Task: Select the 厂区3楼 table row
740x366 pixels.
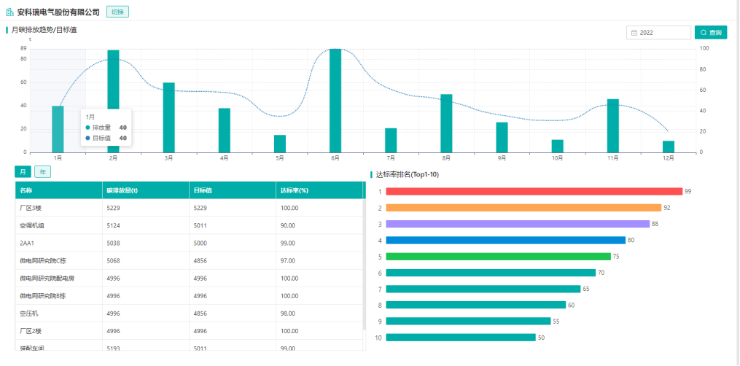Action: (189, 208)
